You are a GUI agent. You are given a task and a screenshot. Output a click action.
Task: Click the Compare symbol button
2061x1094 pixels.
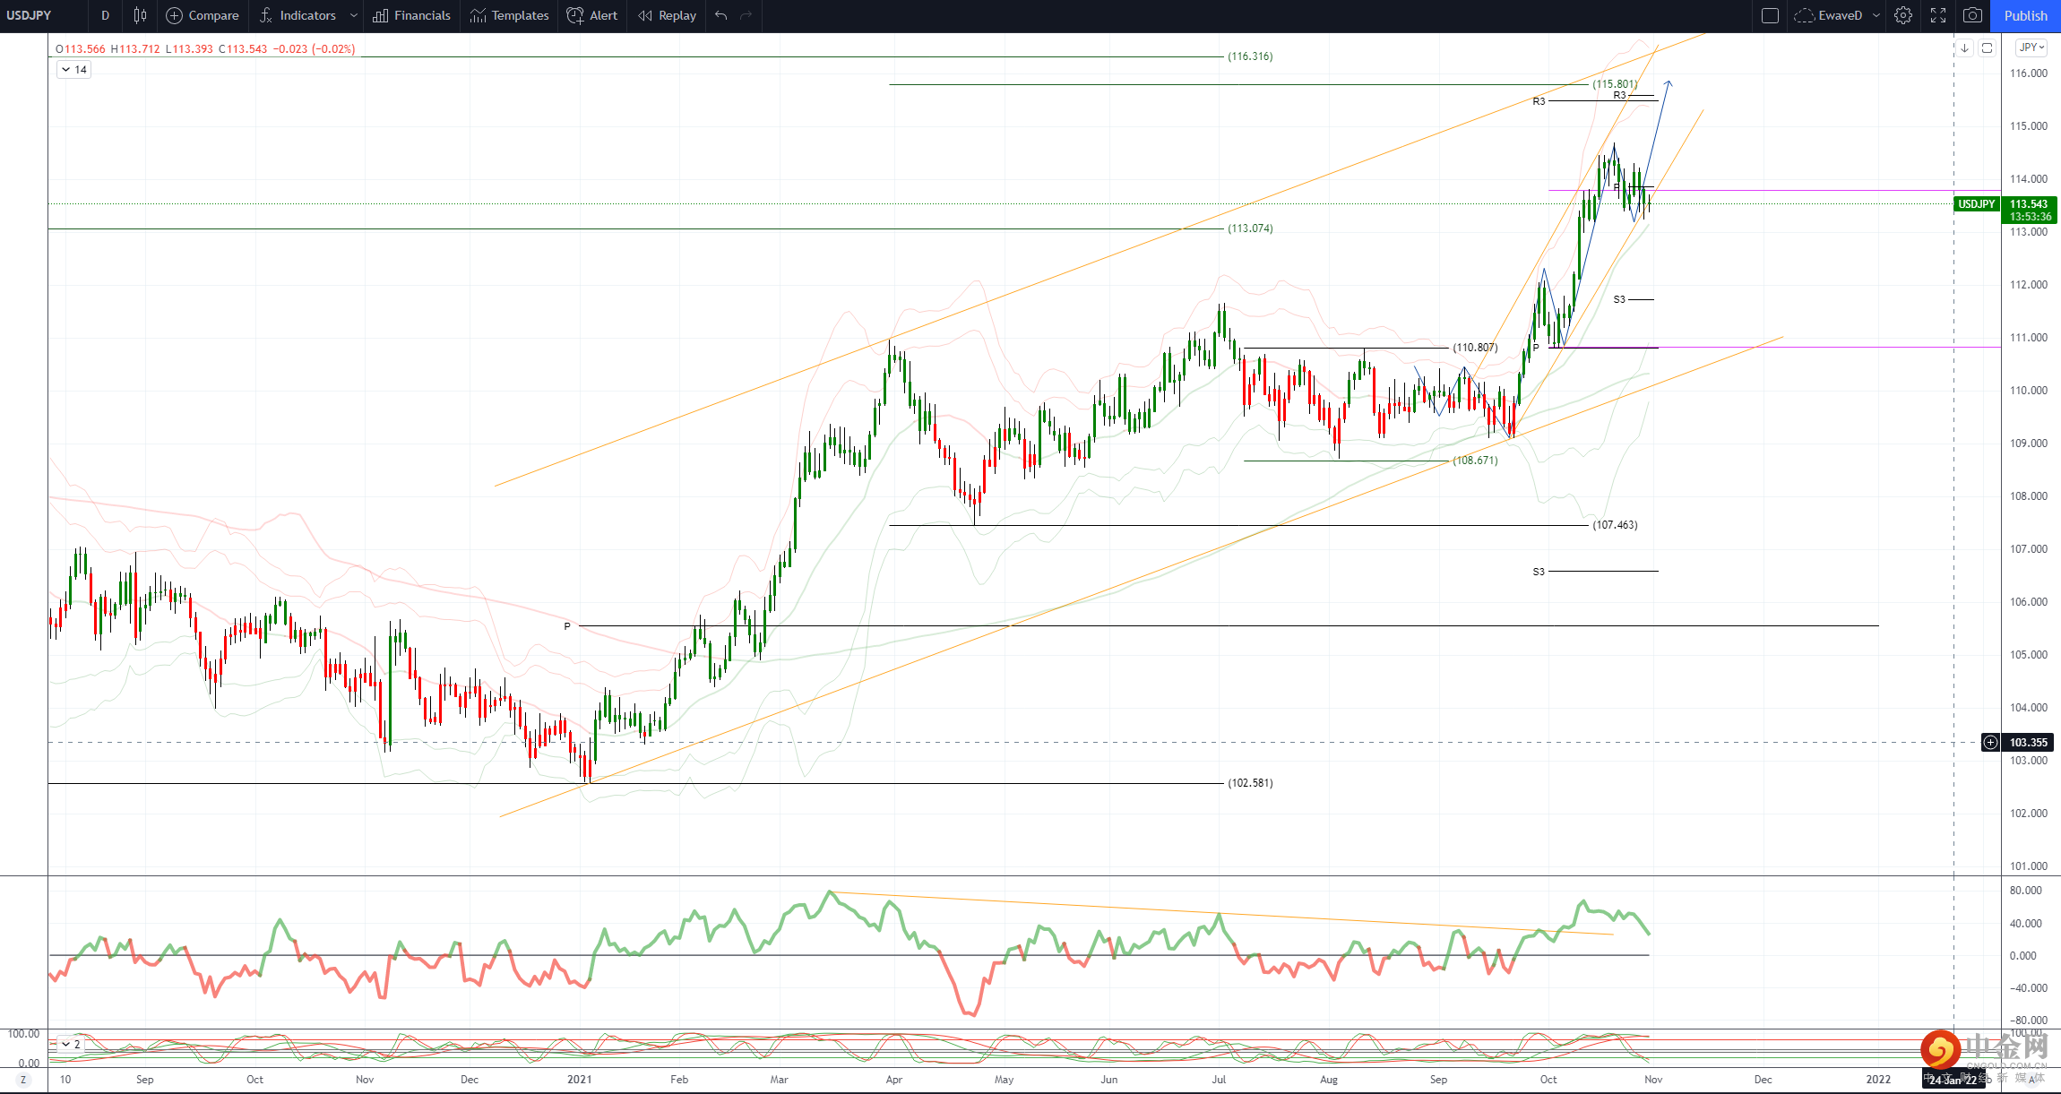[203, 15]
